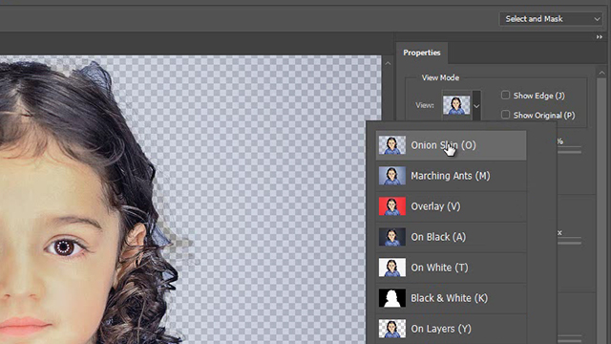The width and height of the screenshot is (611, 344).
Task: Open the Select and Mask workspace dropdown
Action: [x=551, y=19]
